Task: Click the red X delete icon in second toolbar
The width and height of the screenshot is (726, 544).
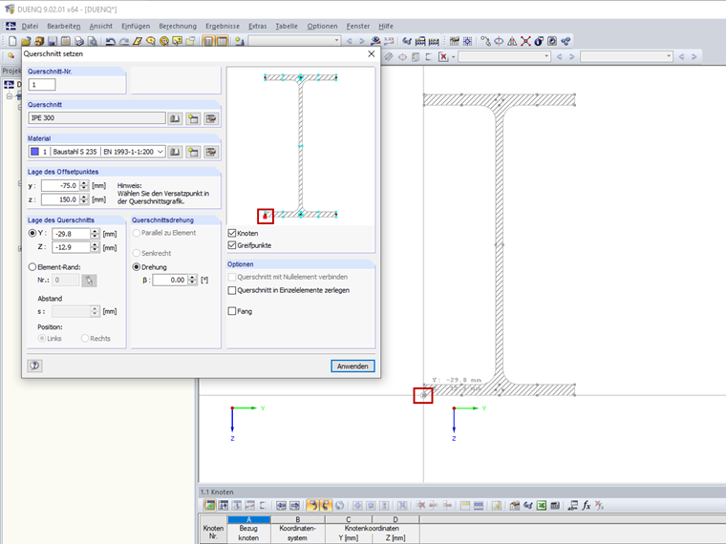Action: click(x=443, y=57)
